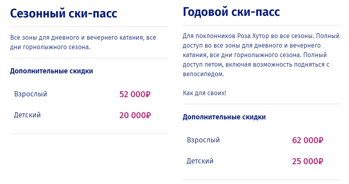Select the Детский seasonal pass option
This screenshot has width=349, height=184.
pyautogui.click(x=27, y=115)
